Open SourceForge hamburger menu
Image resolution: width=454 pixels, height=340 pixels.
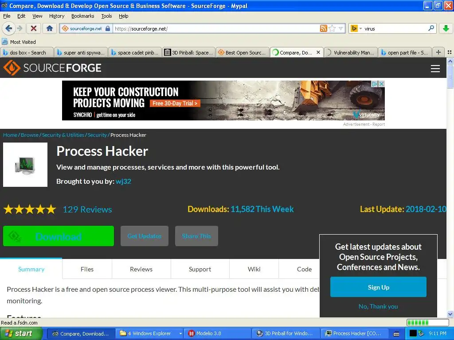(x=435, y=69)
